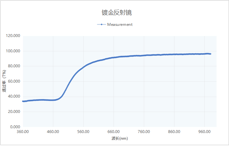Click the 960.00 x-axis tick label
The height and width of the screenshot is (148, 229).
pyautogui.click(x=204, y=131)
